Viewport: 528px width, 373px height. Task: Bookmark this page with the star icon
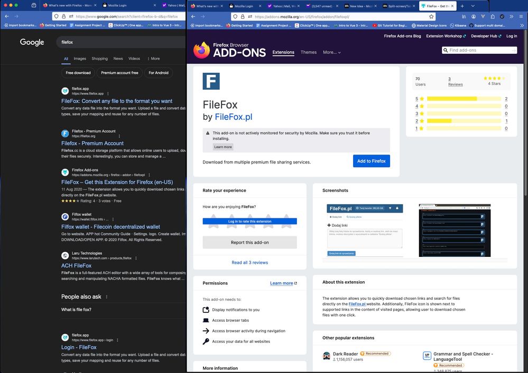click(431, 16)
